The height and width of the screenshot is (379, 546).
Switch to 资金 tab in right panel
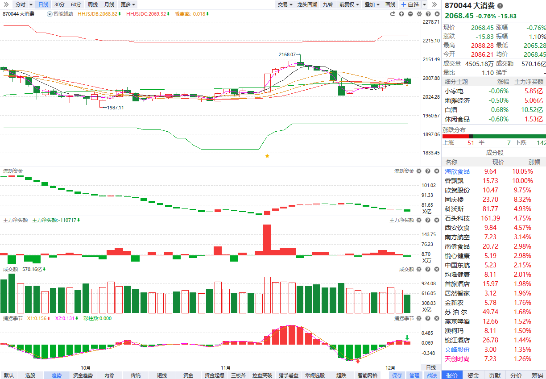(x=473, y=375)
